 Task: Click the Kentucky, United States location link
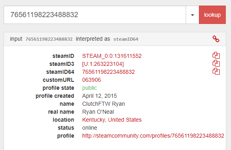point(112,120)
